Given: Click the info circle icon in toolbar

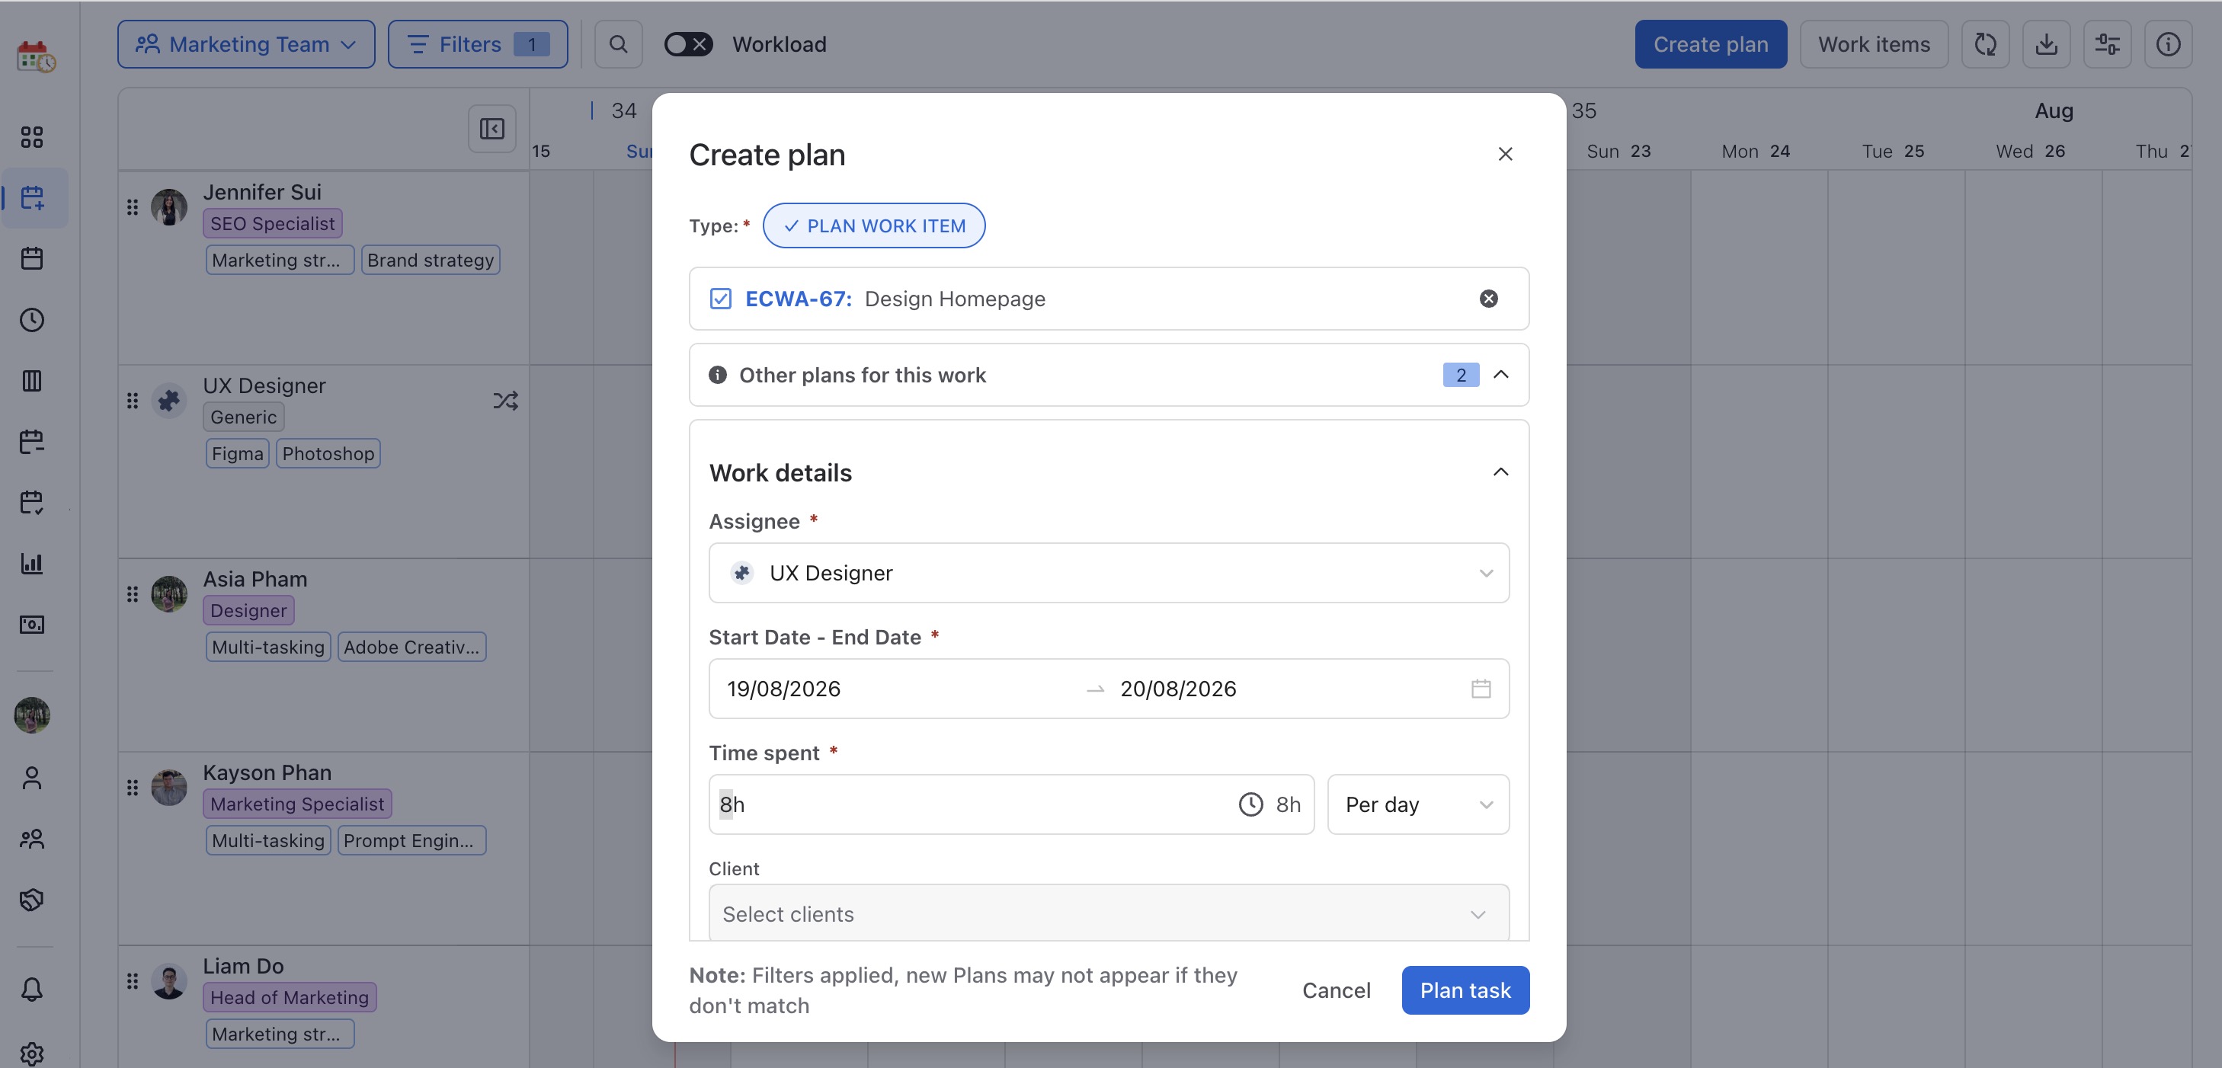Looking at the screenshot, I should pyautogui.click(x=2169, y=44).
